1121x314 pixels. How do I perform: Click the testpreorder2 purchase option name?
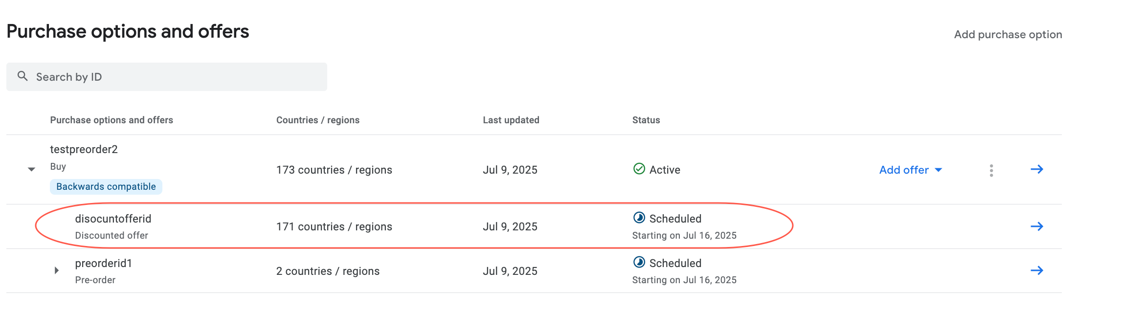(84, 149)
